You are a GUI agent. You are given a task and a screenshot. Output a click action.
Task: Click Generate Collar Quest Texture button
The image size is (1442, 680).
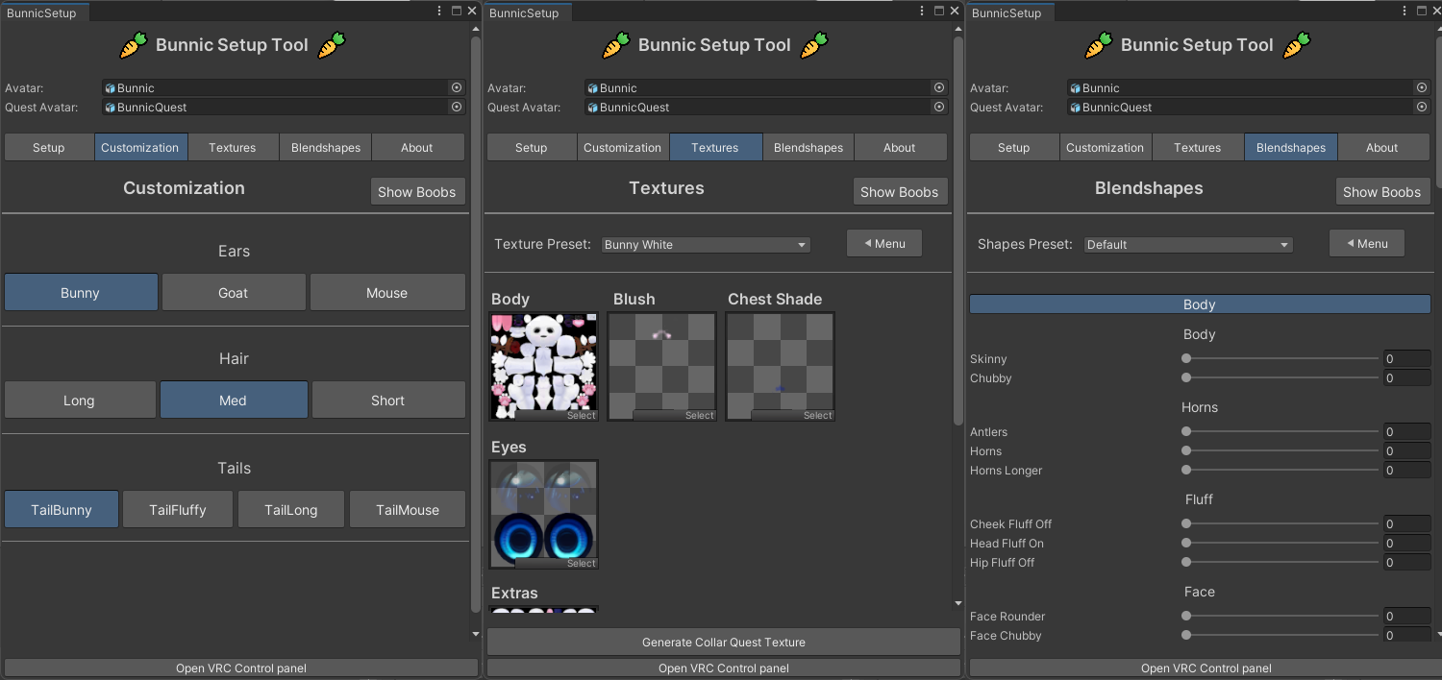(x=724, y=642)
